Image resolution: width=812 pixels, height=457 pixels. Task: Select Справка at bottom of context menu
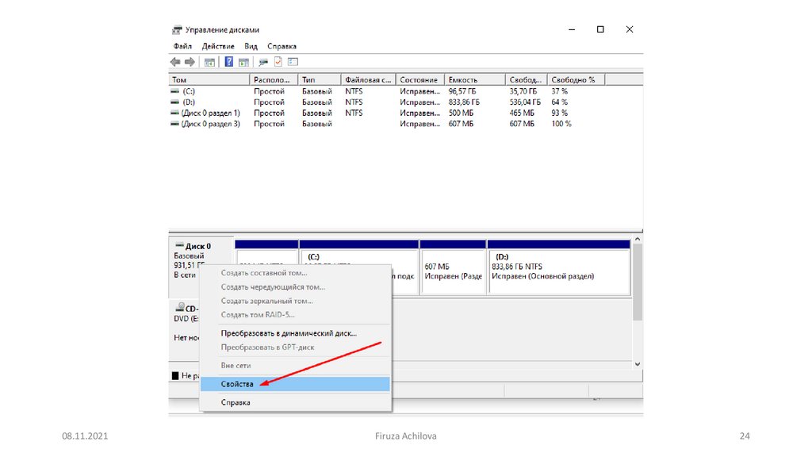tap(236, 403)
